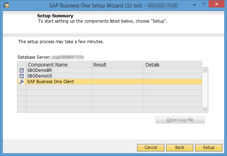
Task: Click the Result cell of SBODemoBR row
Action: (118, 70)
